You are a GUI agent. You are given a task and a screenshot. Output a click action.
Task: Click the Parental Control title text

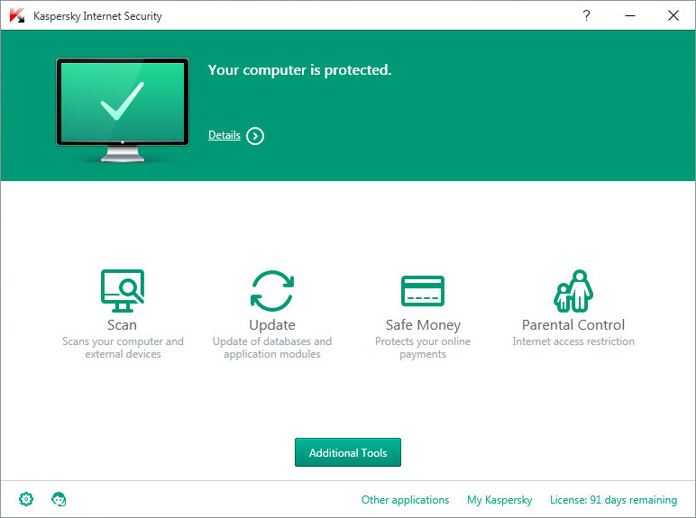pyautogui.click(x=573, y=325)
